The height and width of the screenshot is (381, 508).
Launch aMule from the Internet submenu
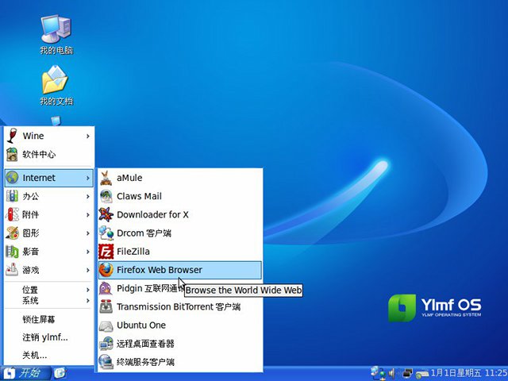tap(180, 178)
